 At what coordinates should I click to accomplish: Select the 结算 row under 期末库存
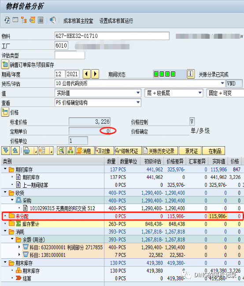point(122,279)
